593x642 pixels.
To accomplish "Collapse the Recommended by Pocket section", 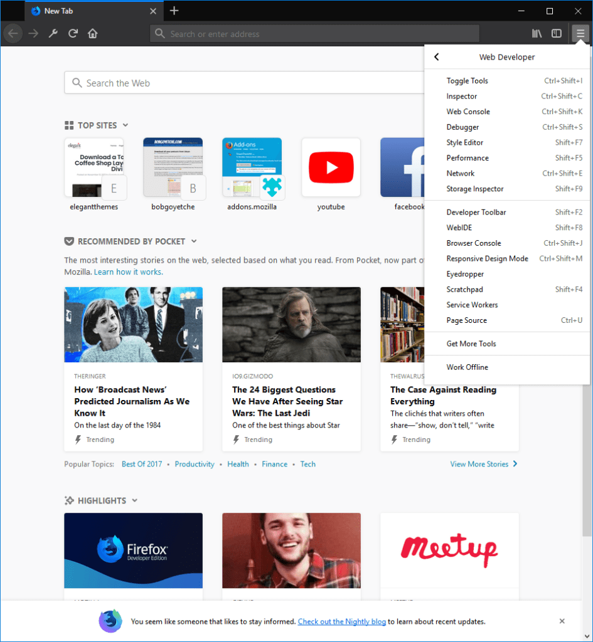I will [x=193, y=241].
